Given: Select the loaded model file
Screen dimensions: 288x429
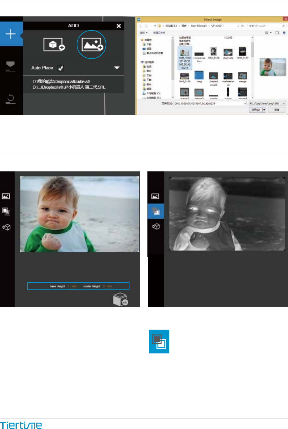Looking at the screenshot, I should click(214, 79).
